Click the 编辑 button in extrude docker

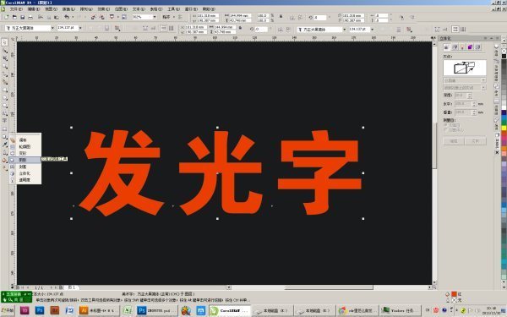tap(454, 141)
